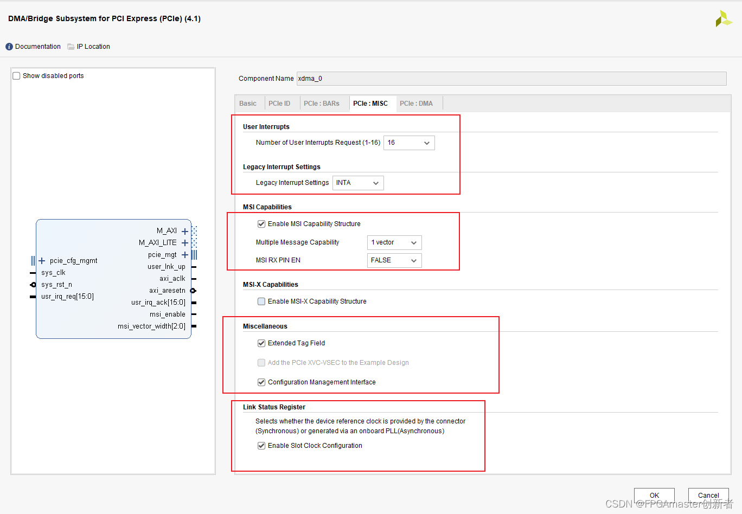Enable the MSI-X Capability Structure checkbox

261,301
